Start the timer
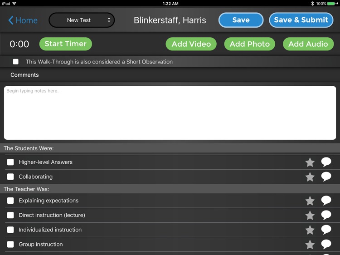This screenshot has width=340, height=255. 65,44
